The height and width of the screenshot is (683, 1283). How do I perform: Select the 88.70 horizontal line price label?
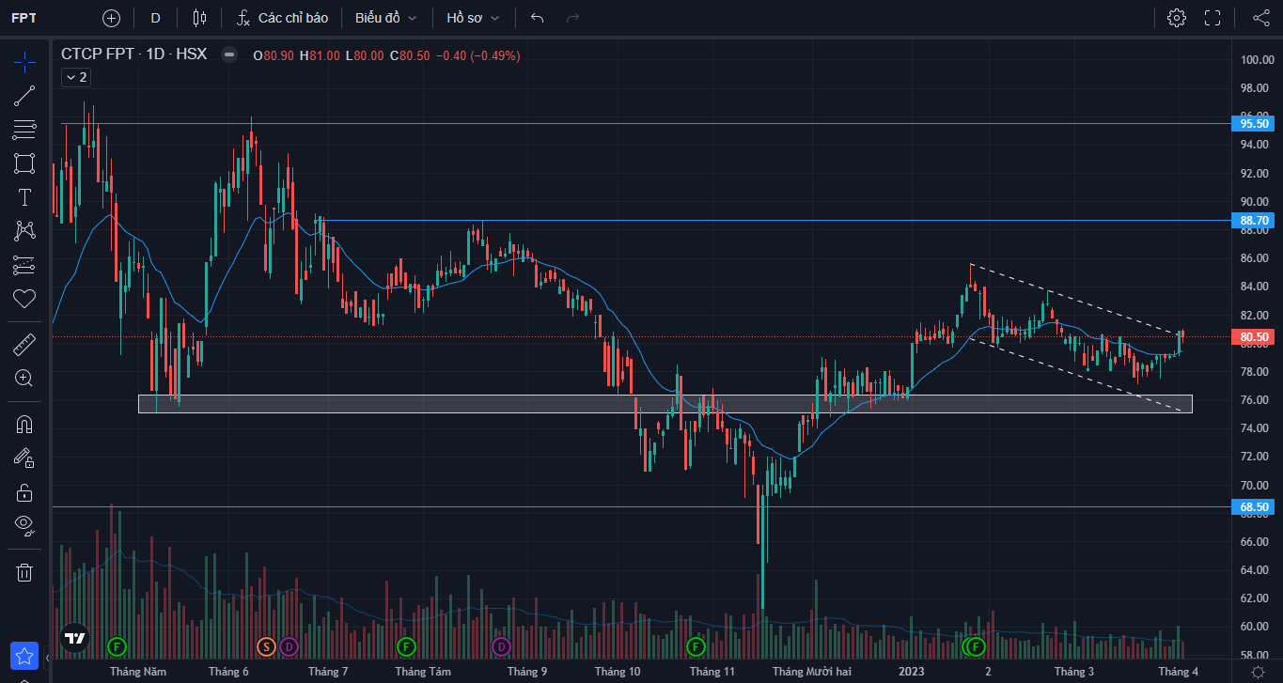pos(1255,221)
